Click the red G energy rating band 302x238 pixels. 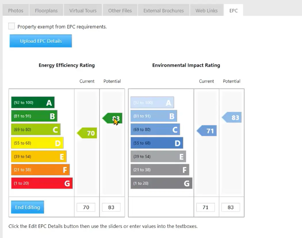(42, 183)
